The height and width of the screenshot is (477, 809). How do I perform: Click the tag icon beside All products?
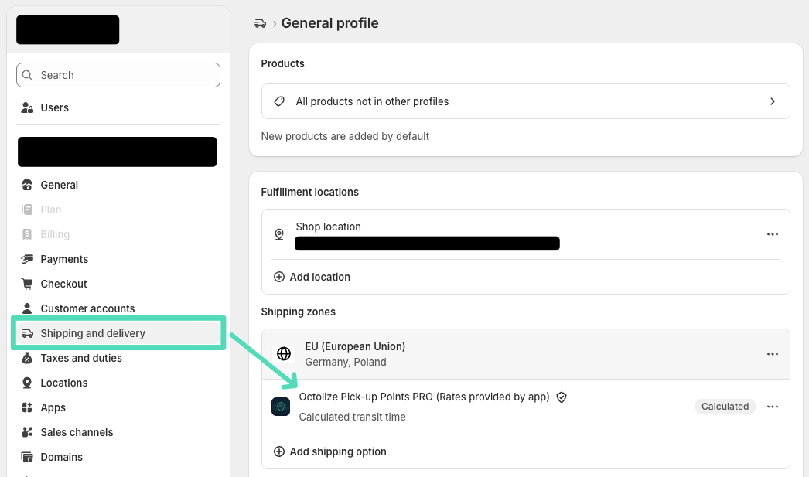279,101
